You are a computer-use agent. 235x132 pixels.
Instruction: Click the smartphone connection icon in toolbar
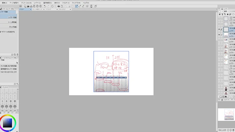click(91, 6)
